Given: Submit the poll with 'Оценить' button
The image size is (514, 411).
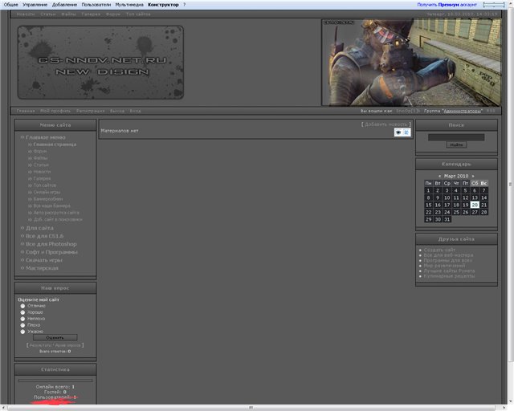Looking at the screenshot, I should (55, 337).
